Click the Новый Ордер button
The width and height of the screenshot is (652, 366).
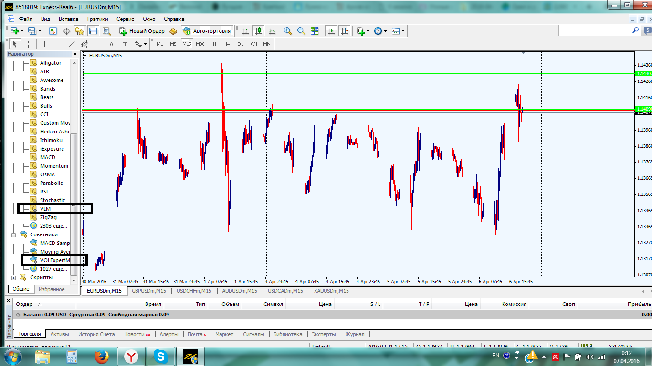(142, 31)
